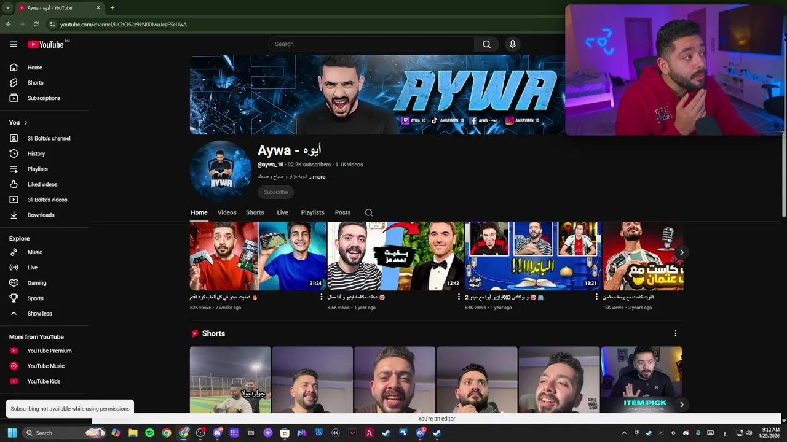Expand channel description with ...more
This screenshot has width=787, height=442.
317,177
